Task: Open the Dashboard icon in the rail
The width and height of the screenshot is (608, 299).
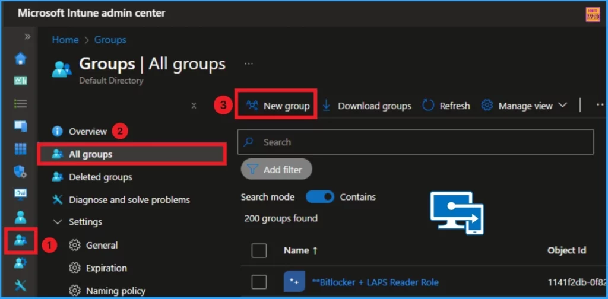Action: pos(20,81)
